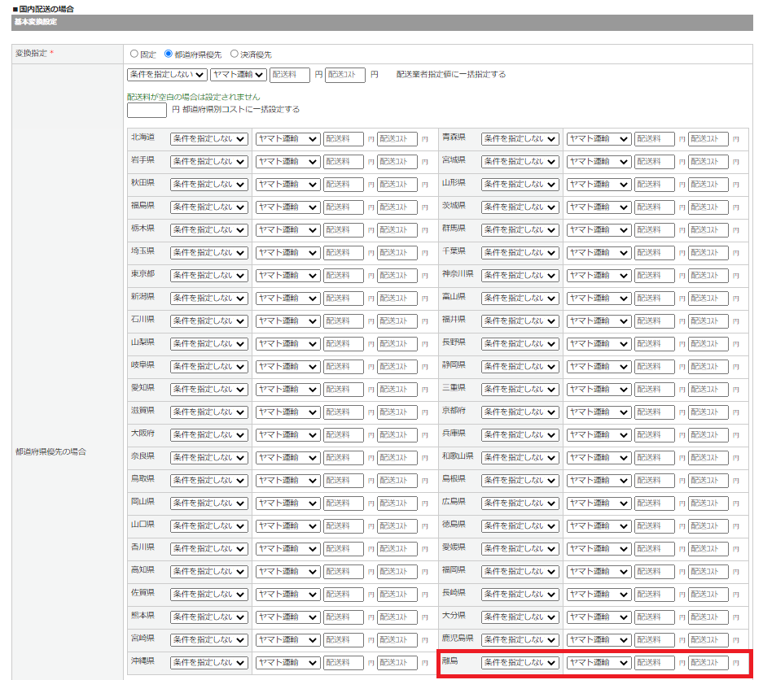Click the 配送料 field for 離島

[x=655, y=663]
